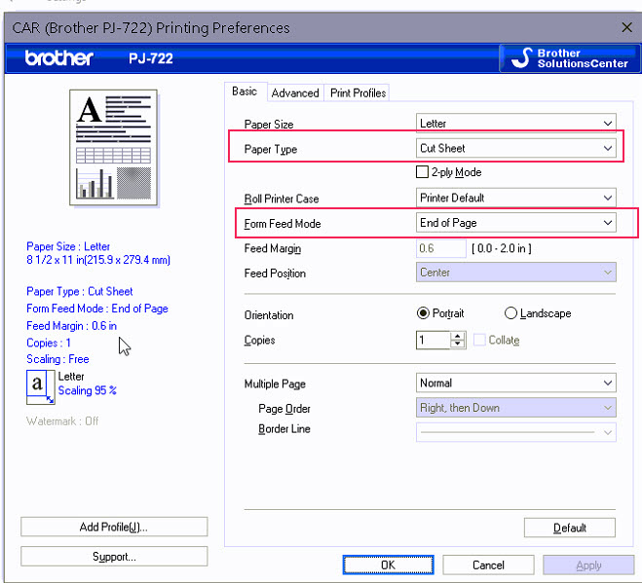The image size is (642, 583).
Task: Select Landscape orientation
Action: click(511, 313)
